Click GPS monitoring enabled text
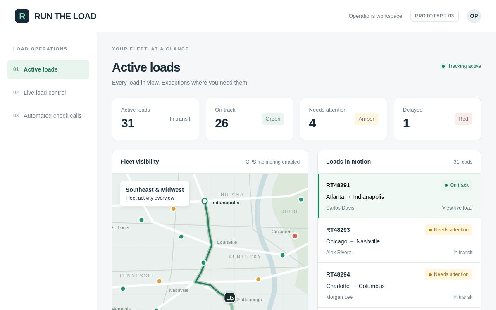Screen dimensions: 496x310 pyautogui.click(x=273, y=162)
